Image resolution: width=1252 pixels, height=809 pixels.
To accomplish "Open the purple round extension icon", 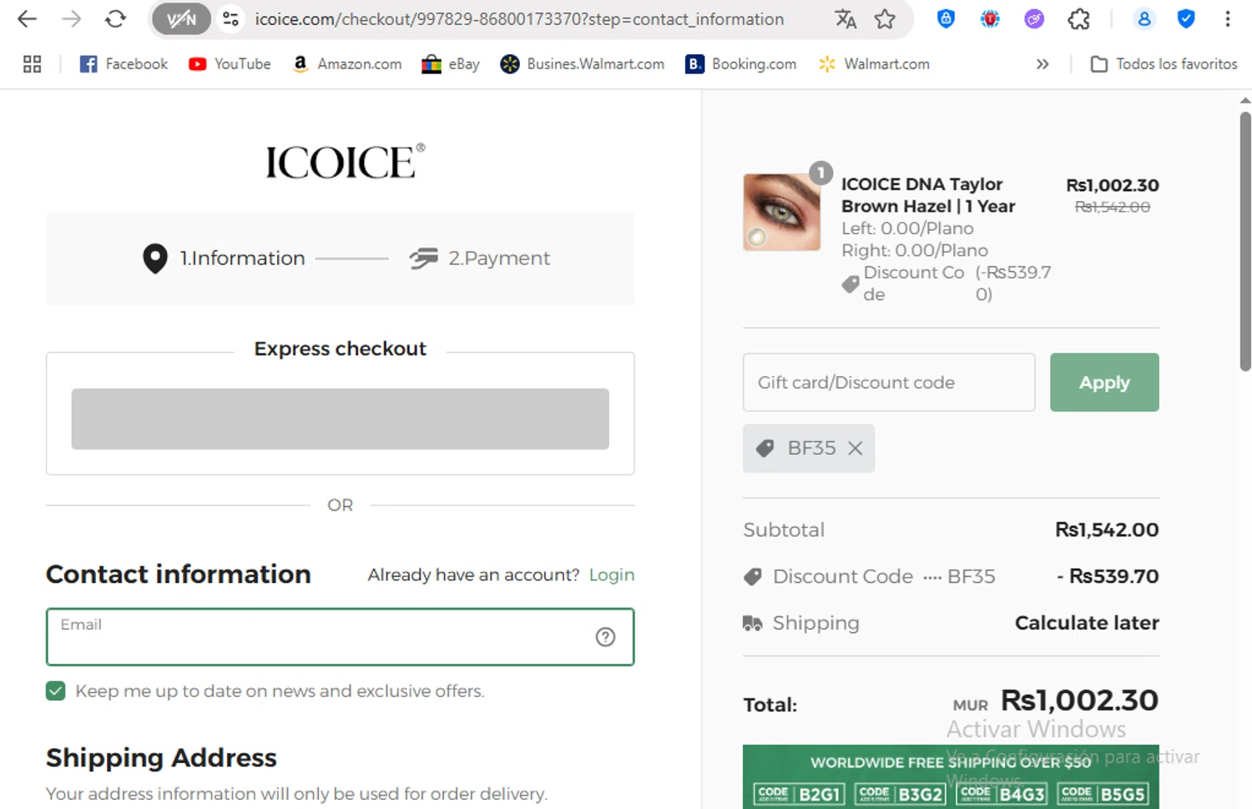I will coord(1034,19).
